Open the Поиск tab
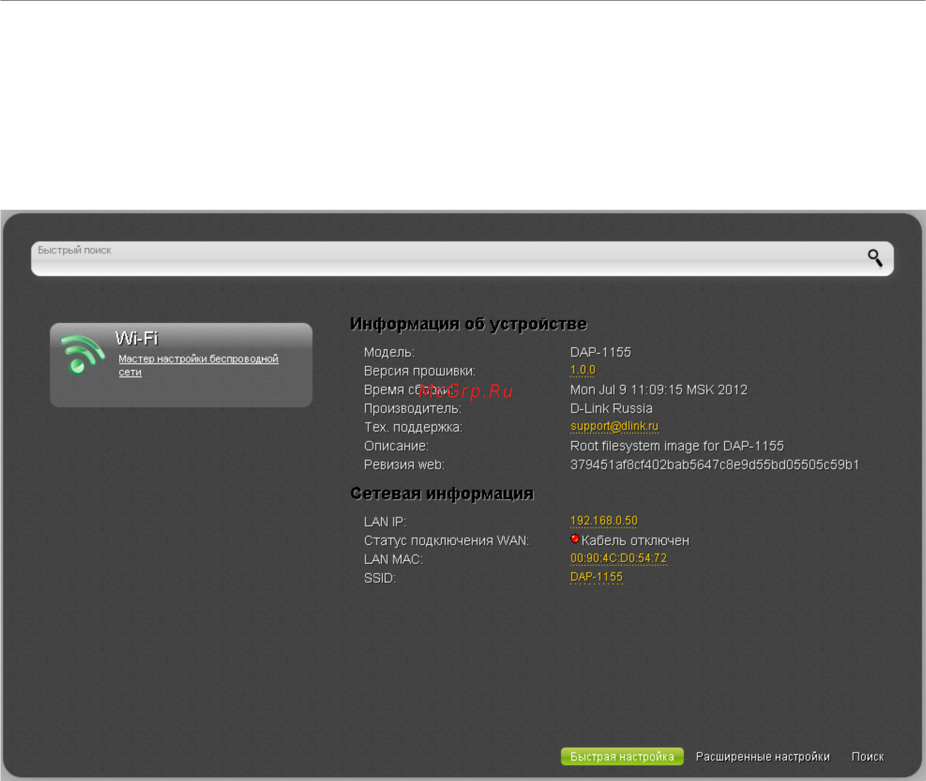 [x=867, y=757]
